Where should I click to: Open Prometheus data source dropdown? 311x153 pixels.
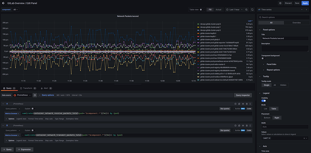tap(22, 95)
